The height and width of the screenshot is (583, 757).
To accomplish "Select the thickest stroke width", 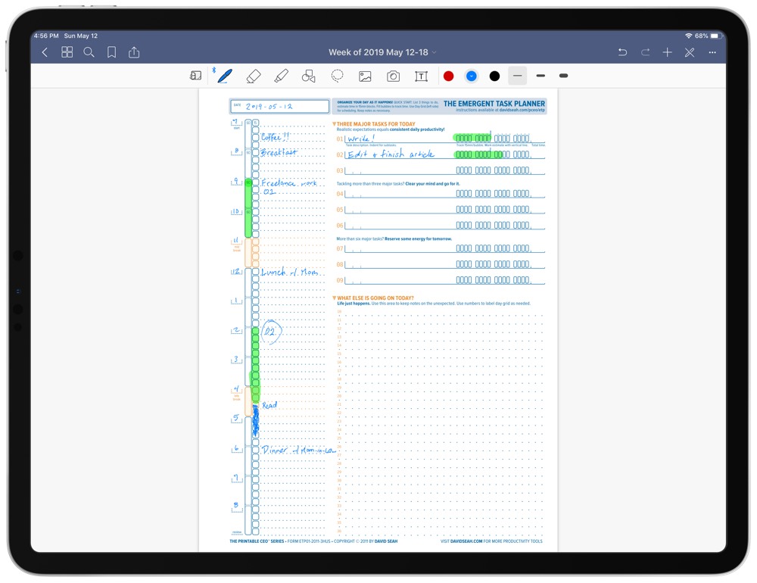I will tap(563, 76).
